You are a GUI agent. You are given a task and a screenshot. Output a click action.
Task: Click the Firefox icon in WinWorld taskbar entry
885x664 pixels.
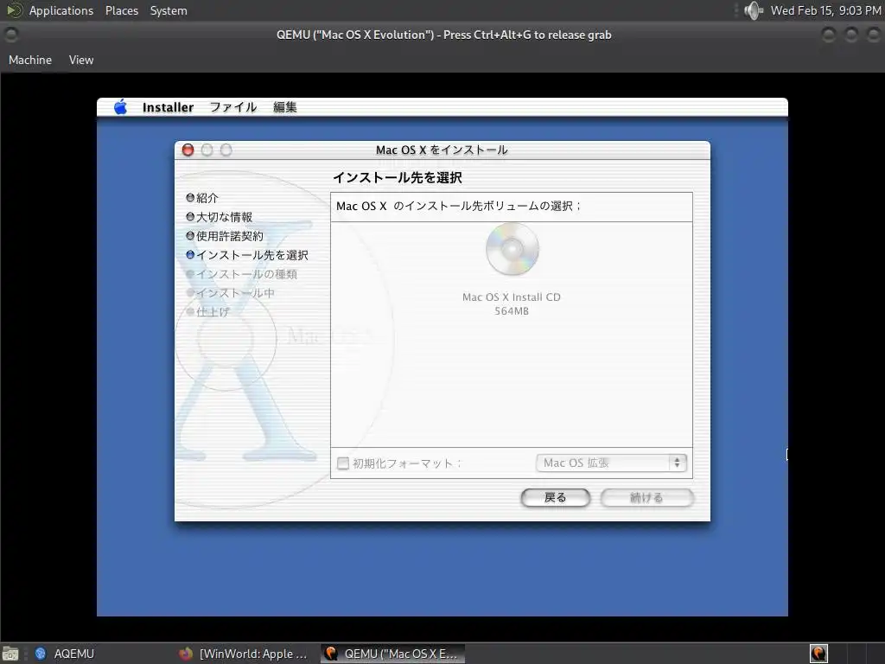185,654
